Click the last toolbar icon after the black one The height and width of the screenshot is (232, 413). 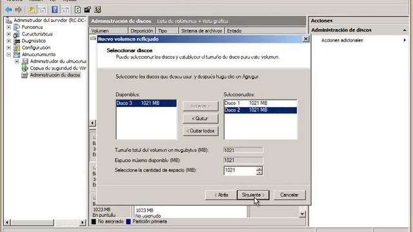pos(97,10)
